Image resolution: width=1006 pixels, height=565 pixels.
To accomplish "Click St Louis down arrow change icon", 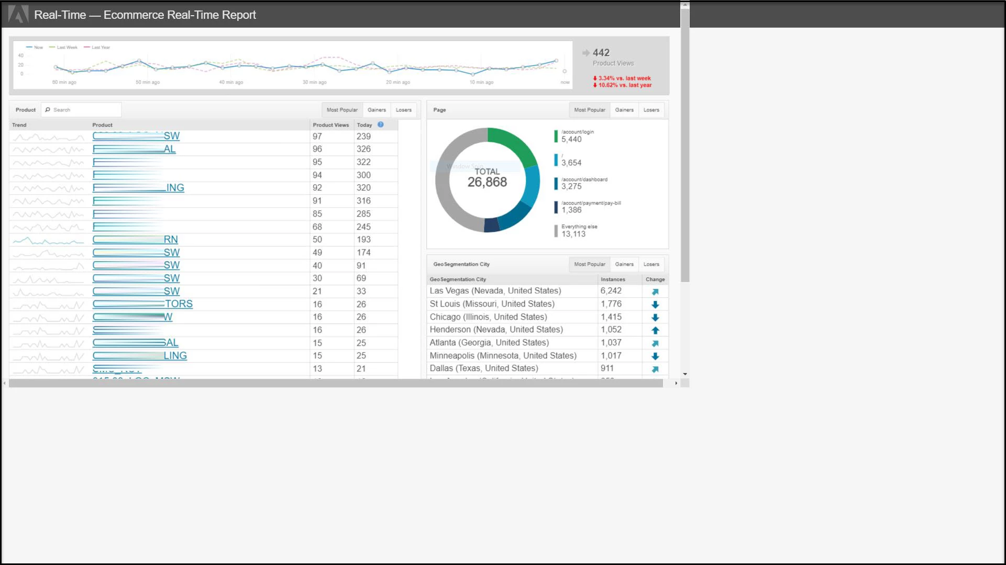I will 655,304.
